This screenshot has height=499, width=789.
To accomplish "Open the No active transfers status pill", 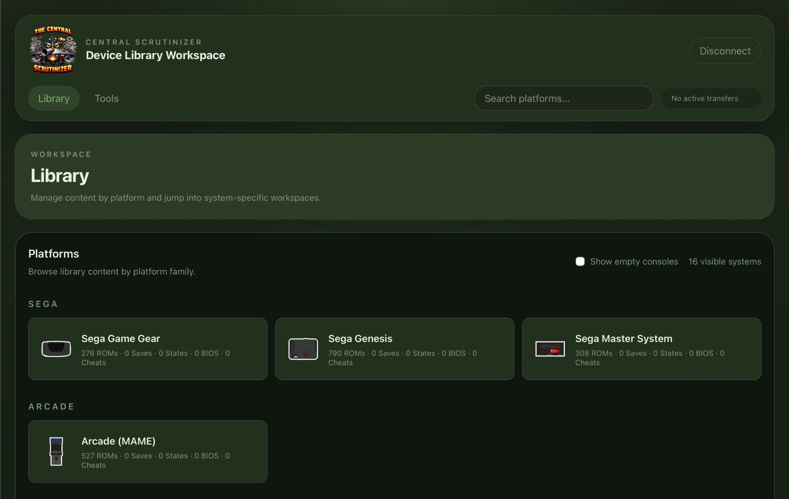I will click(711, 98).
